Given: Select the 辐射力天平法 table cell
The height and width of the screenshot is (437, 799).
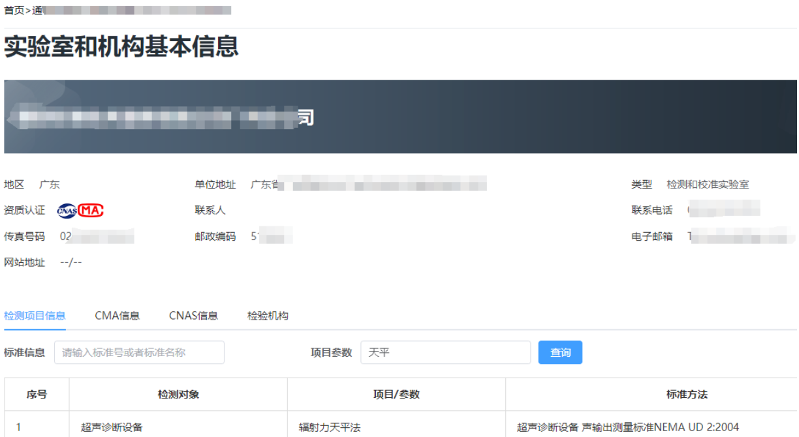Looking at the screenshot, I should (x=330, y=427).
